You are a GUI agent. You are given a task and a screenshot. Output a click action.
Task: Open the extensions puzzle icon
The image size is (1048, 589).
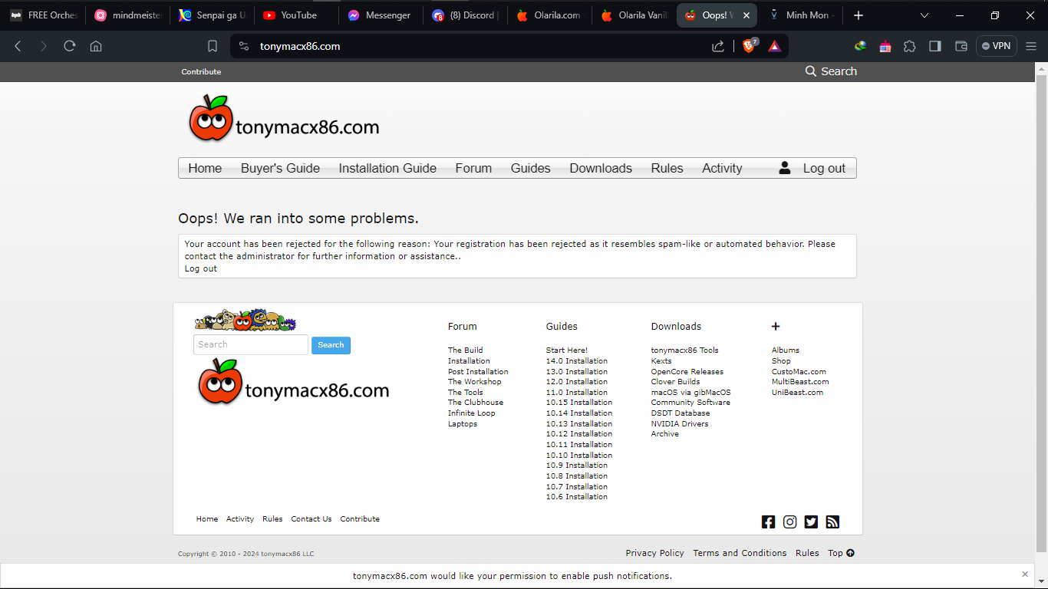click(910, 46)
